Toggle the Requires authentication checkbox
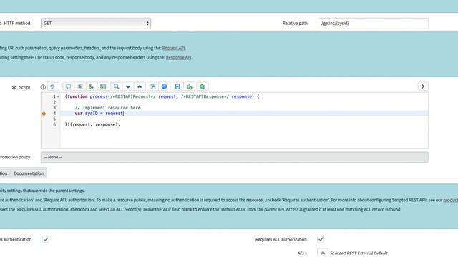Screen dimensions: 458x257 [x=46, y=239]
